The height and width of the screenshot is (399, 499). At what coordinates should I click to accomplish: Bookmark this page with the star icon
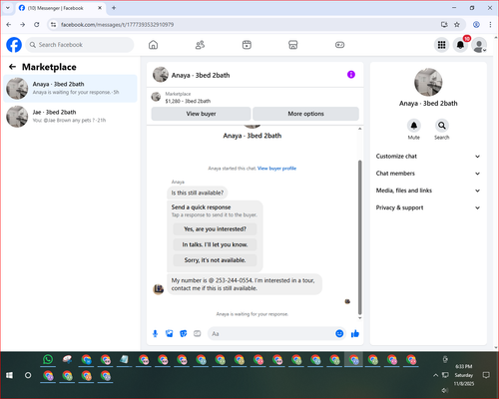[x=457, y=25]
